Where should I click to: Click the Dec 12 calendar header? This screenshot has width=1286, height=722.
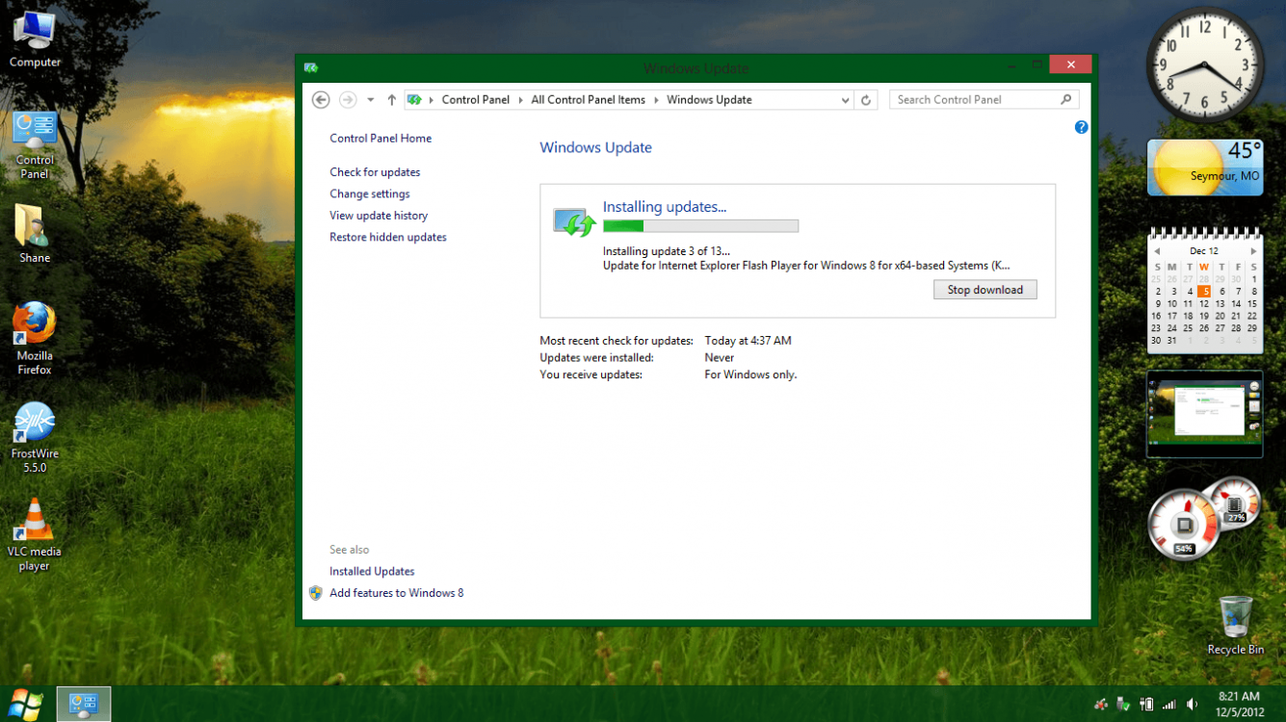pos(1204,251)
